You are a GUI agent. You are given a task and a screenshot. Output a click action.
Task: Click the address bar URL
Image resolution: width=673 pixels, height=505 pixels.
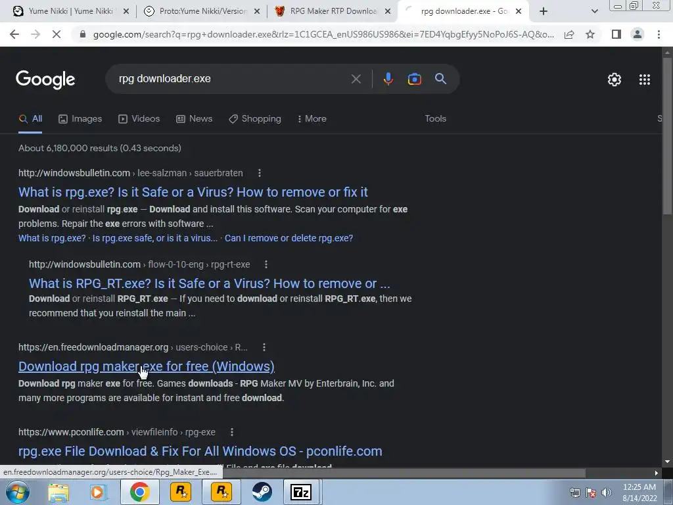click(x=323, y=34)
